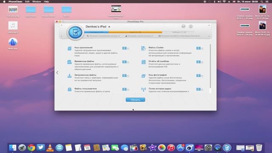The image size is (272, 153).
Task: Open the info icon in PhoneClean header
Action: click(x=191, y=26)
